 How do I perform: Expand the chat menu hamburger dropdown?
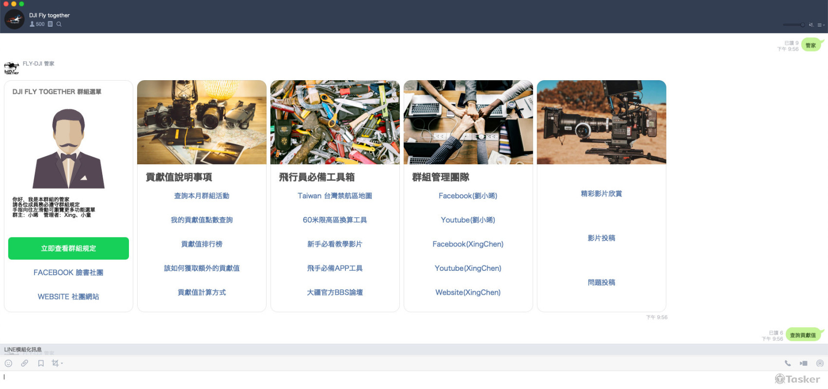821,25
